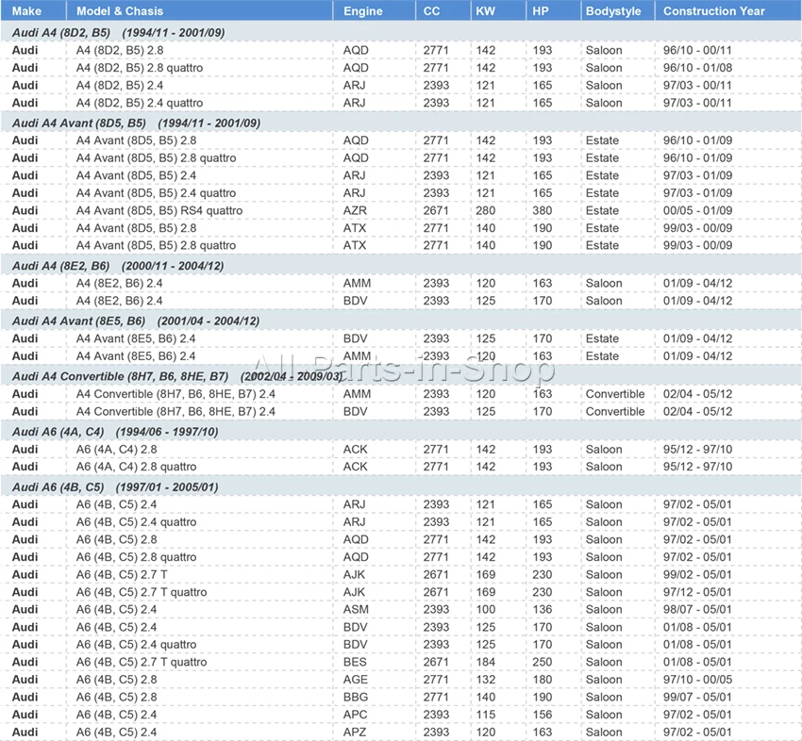Click engine code BES
Screen dimensions: 802x741
[355, 662]
